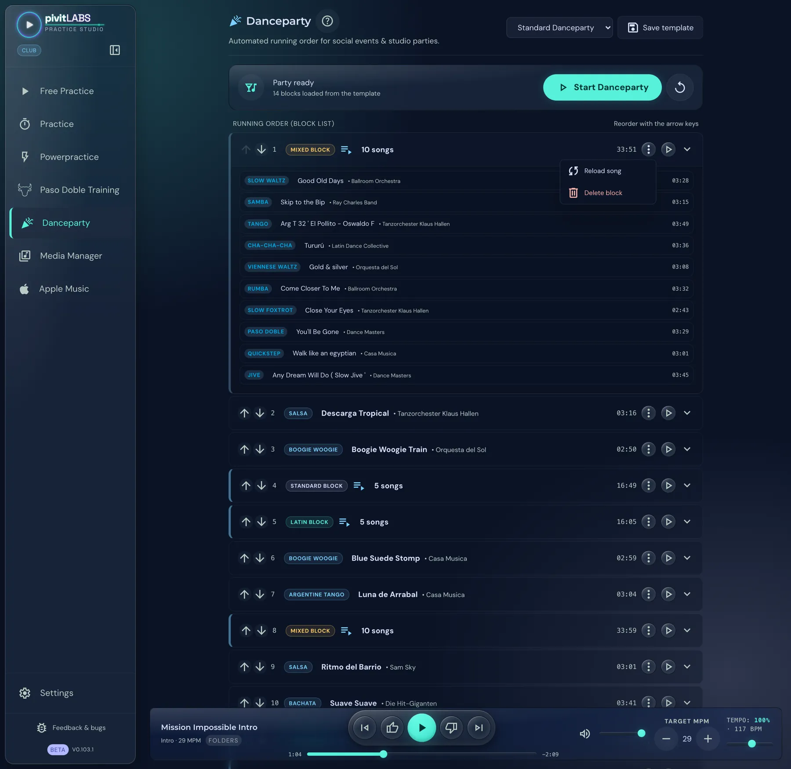791x769 pixels.
Task: Move Standard Block 4 up
Action: tap(246, 486)
